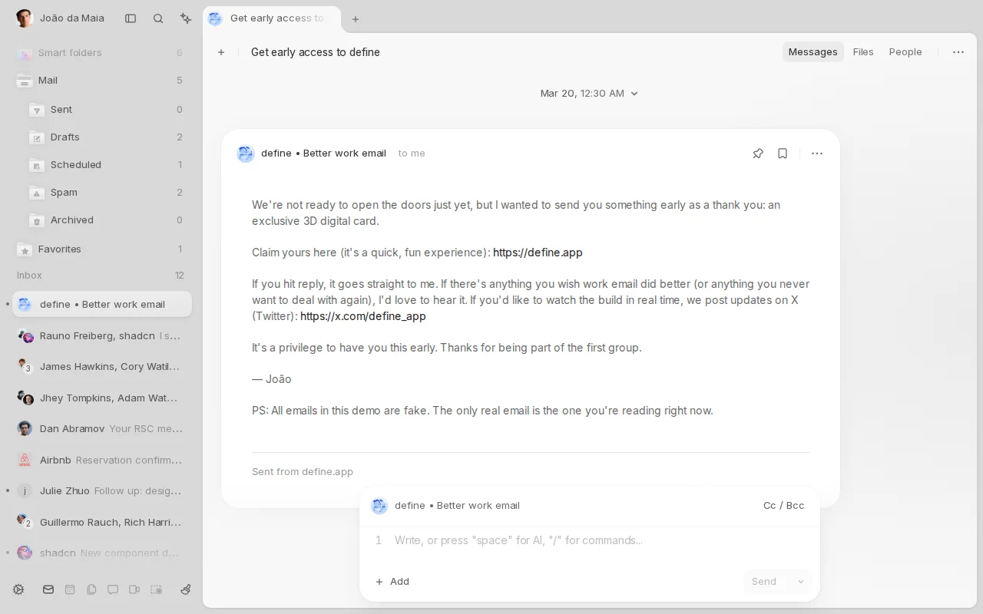Open search with magnifier icon
The height and width of the screenshot is (614, 983).
tap(158, 18)
